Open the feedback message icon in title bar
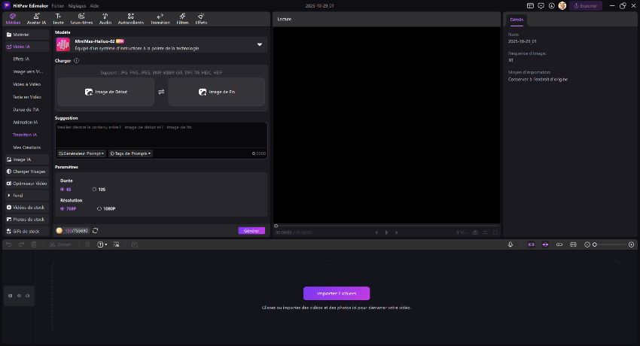The height and width of the screenshot is (346, 640). click(541, 6)
